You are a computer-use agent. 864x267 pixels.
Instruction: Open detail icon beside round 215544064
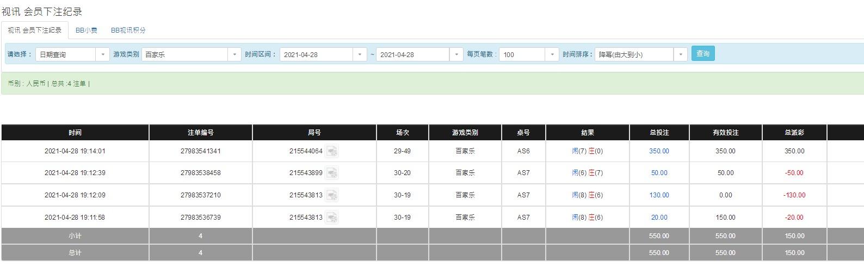point(332,151)
